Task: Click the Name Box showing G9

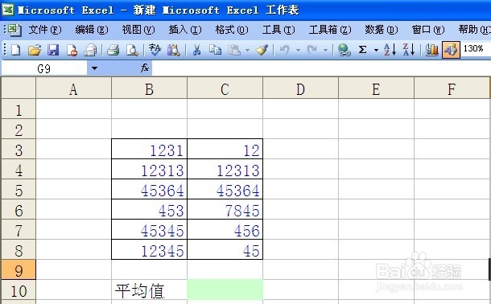Action: coord(44,68)
